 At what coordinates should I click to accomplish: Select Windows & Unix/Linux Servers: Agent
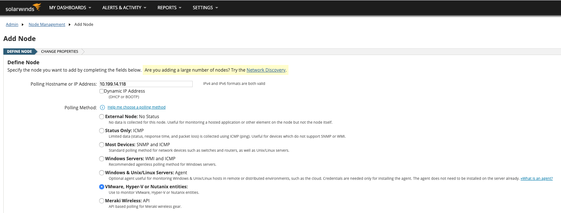click(102, 172)
